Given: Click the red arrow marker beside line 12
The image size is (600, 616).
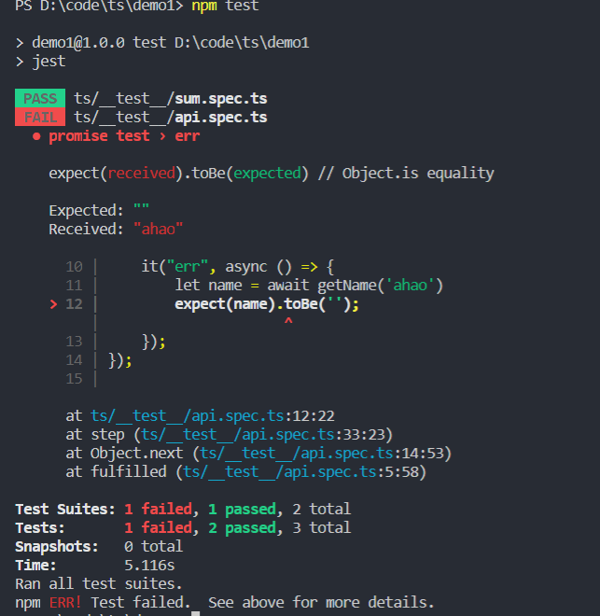Looking at the screenshot, I should [x=53, y=304].
